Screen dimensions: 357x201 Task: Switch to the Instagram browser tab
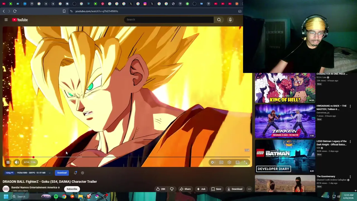(145, 4)
